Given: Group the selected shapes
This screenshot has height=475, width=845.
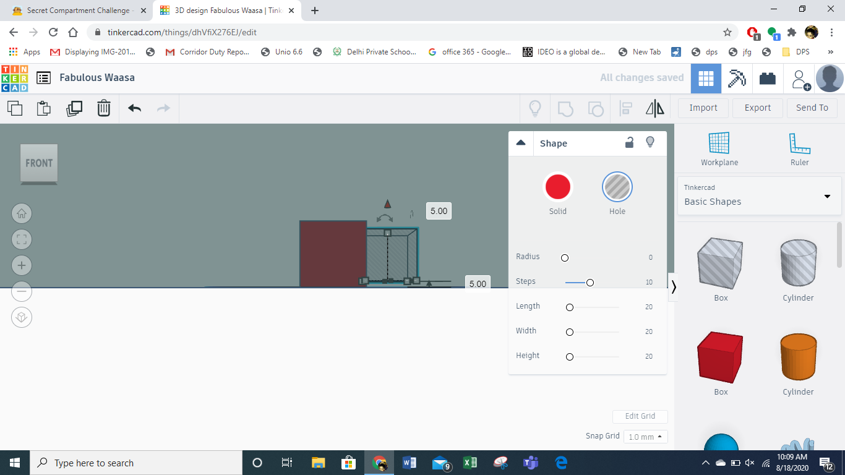Looking at the screenshot, I should [565, 109].
